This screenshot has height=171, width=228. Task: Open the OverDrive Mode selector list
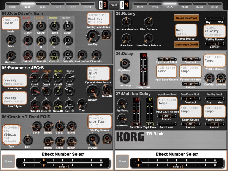pyautogui.click(x=11, y=23)
